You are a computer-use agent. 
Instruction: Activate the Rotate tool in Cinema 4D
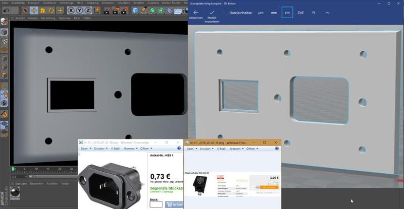(52, 11)
